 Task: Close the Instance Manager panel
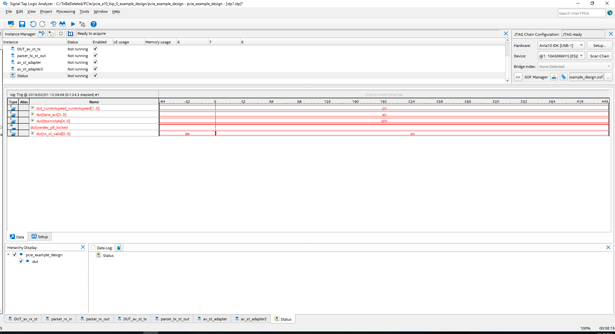[x=506, y=33]
